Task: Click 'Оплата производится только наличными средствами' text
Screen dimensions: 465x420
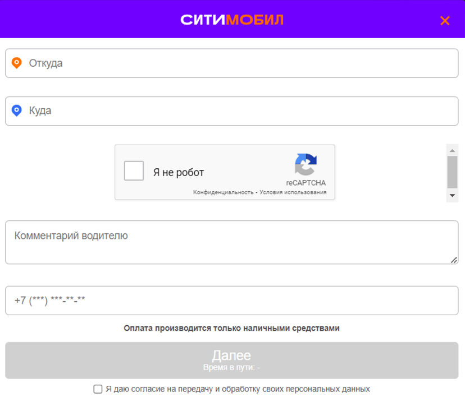Action: pos(231,328)
